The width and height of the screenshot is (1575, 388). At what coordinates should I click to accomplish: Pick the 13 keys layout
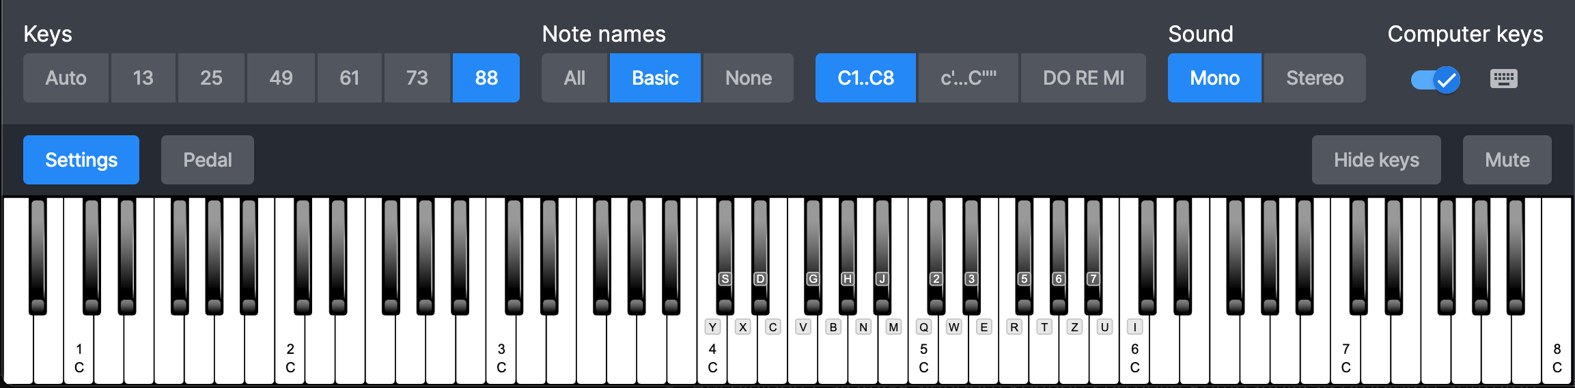tap(143, 78)
